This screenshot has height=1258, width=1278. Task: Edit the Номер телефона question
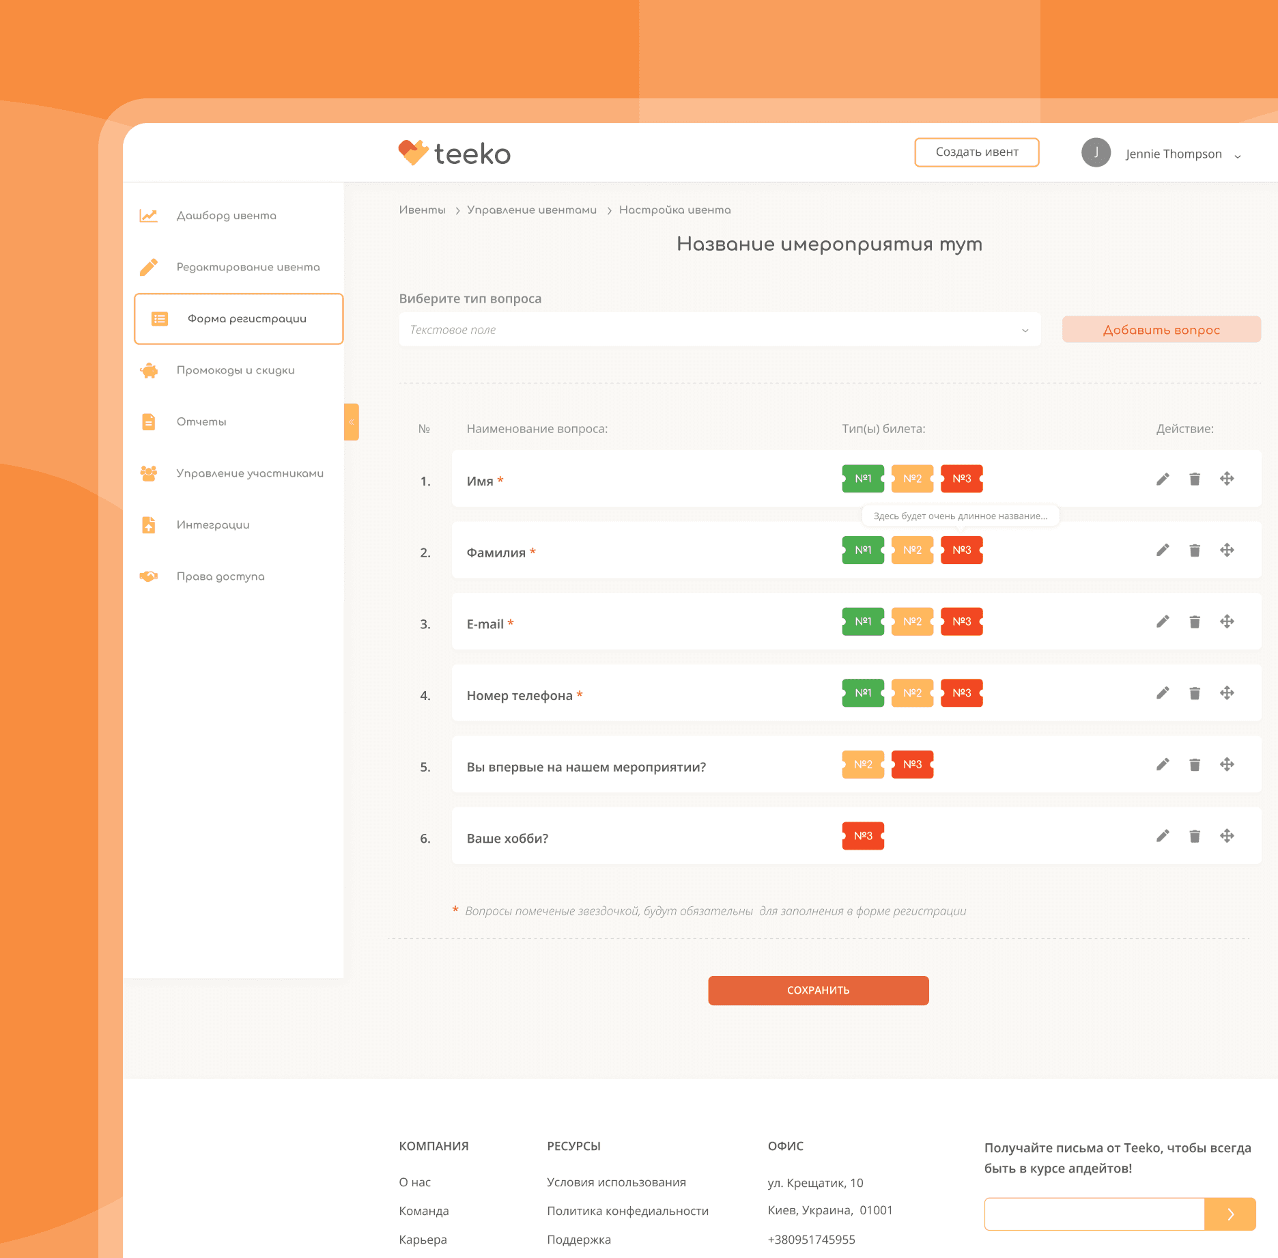pyautogui.click(x=1163, y=693)
